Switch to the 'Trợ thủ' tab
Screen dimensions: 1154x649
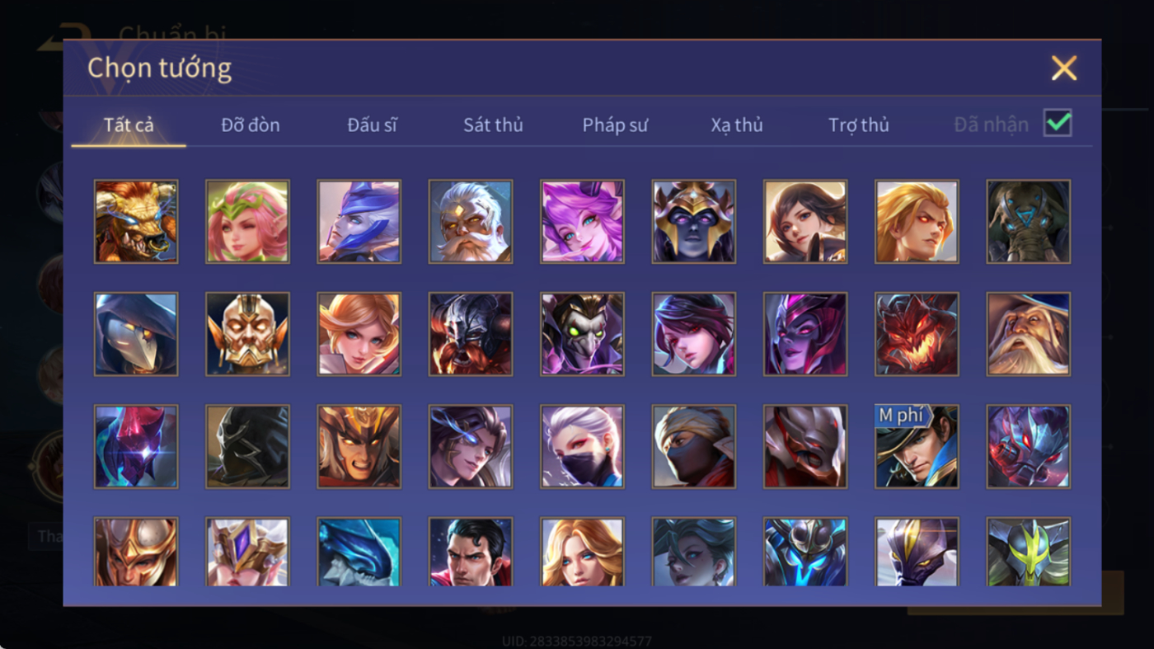[x=859, y=125]
